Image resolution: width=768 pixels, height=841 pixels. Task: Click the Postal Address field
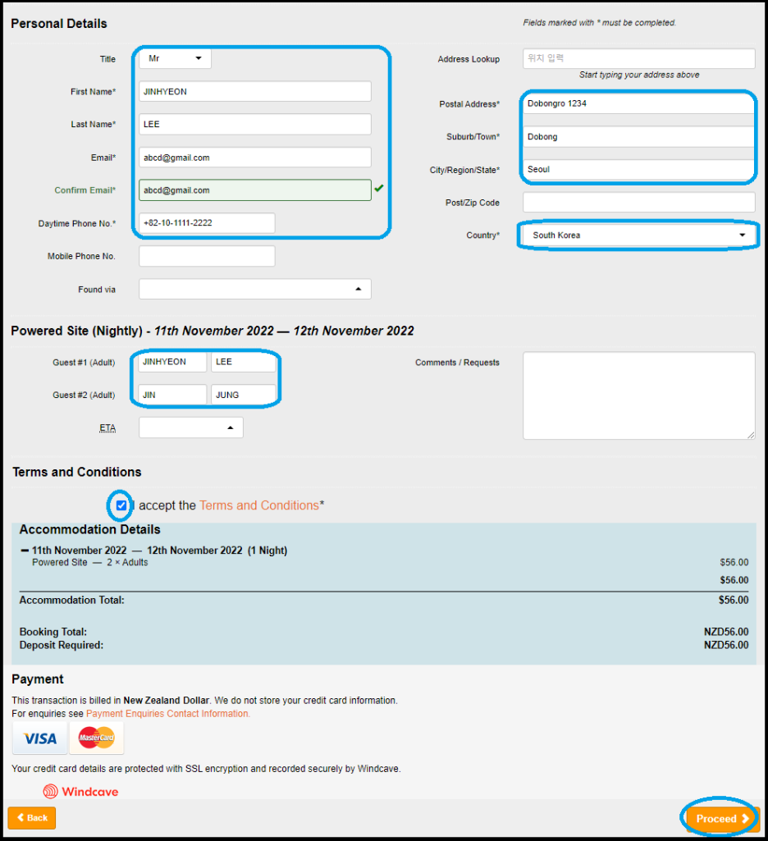(638, 103)
